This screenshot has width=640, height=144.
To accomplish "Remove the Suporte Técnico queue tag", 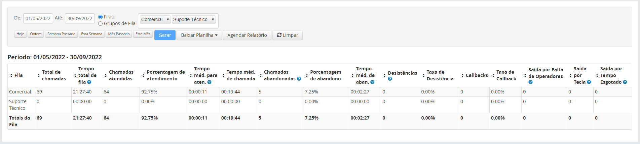I will pyautogui.click(x=213, y=19).
